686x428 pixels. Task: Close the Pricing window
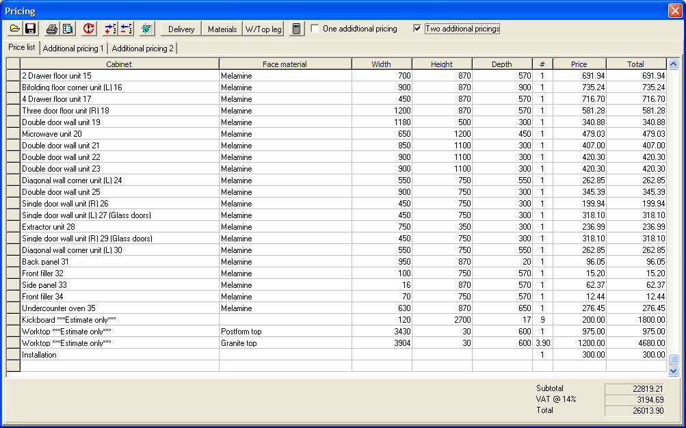(675, 10)
